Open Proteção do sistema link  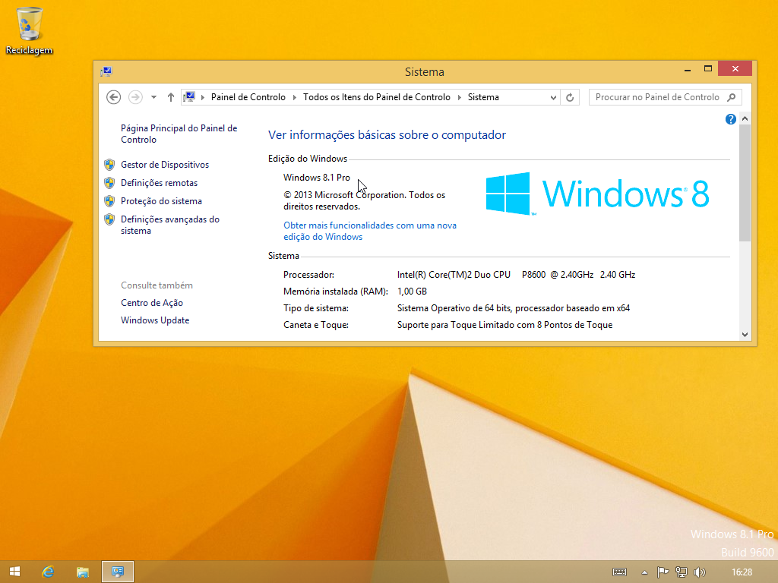(161, 201)
